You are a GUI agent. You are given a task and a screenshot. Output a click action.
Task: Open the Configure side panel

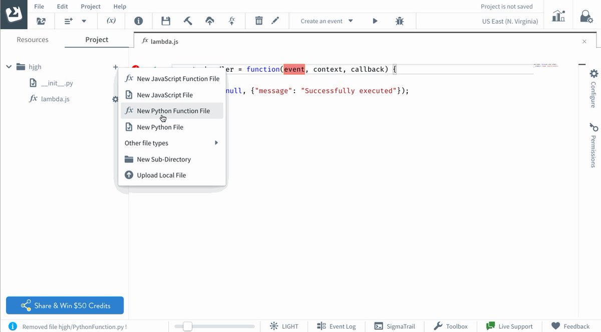(593, 88)
